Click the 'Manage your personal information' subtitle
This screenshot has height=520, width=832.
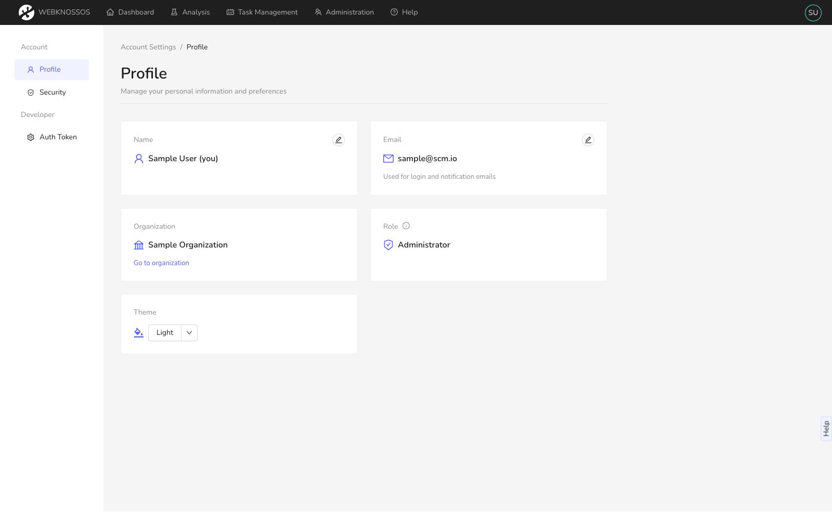click(x=204, y=92)
